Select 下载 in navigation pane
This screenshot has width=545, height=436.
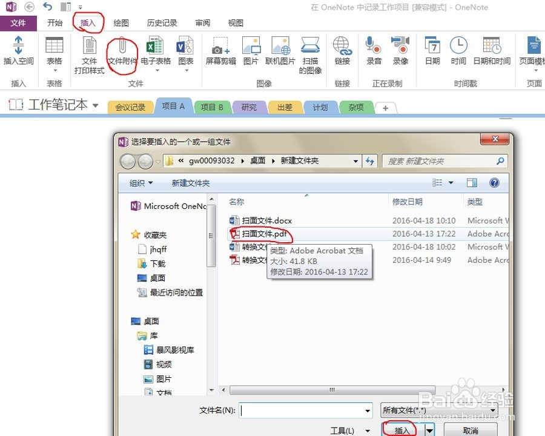tap(157, 263)
